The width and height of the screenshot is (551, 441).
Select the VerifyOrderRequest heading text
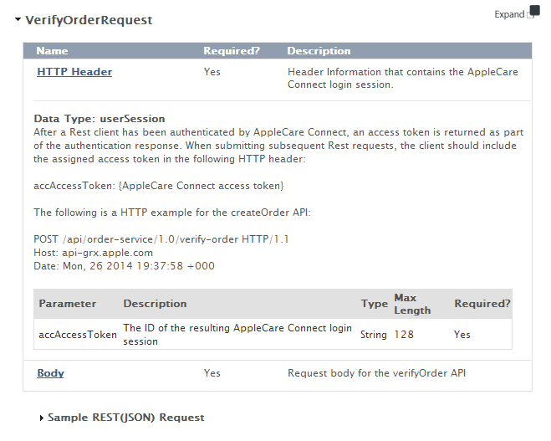pos(89,20)
